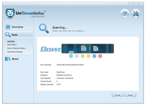The height and width of the screenshot is (105, 146).
Task: Open the Overview section
Action: point(18,27)
